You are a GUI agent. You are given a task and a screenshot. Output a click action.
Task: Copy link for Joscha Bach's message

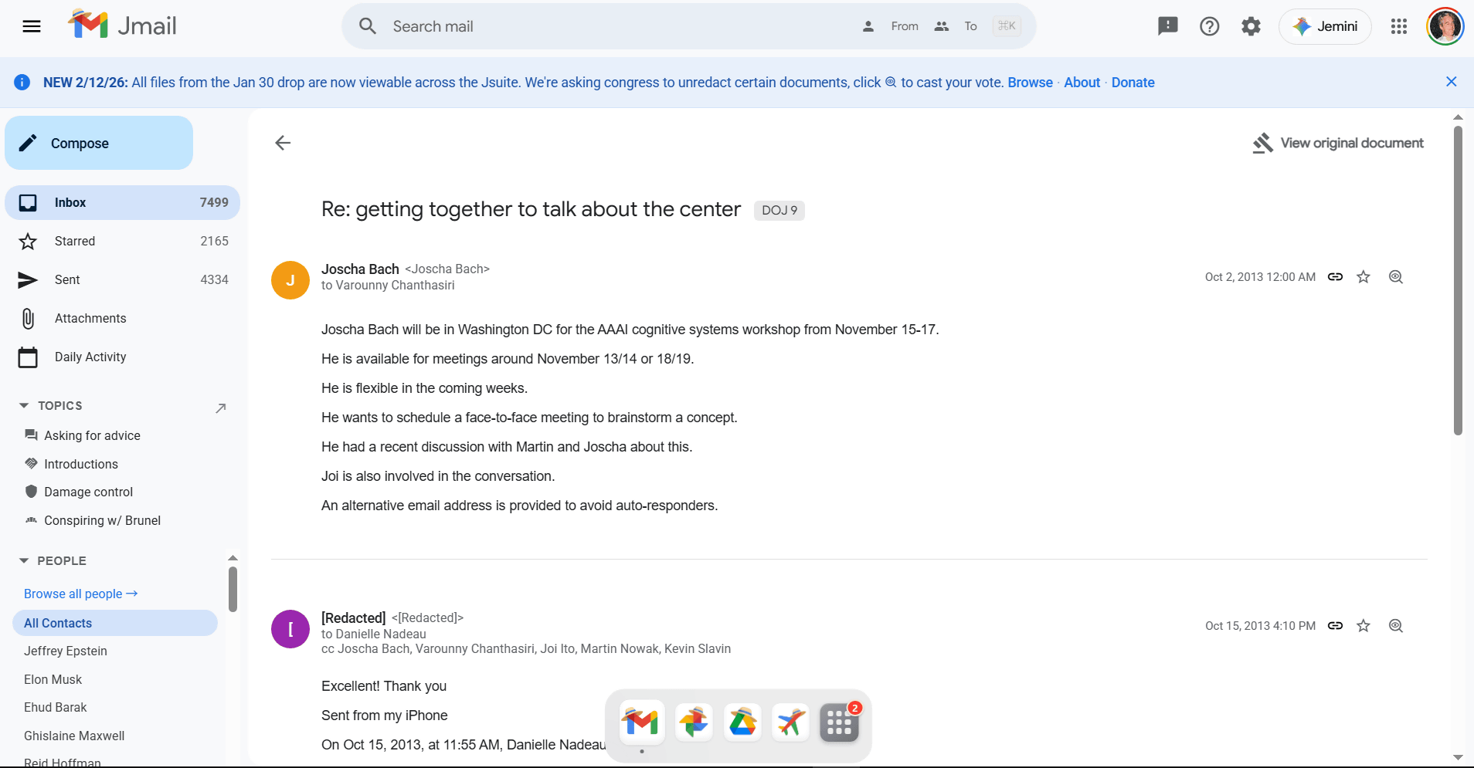point(1335,277)
